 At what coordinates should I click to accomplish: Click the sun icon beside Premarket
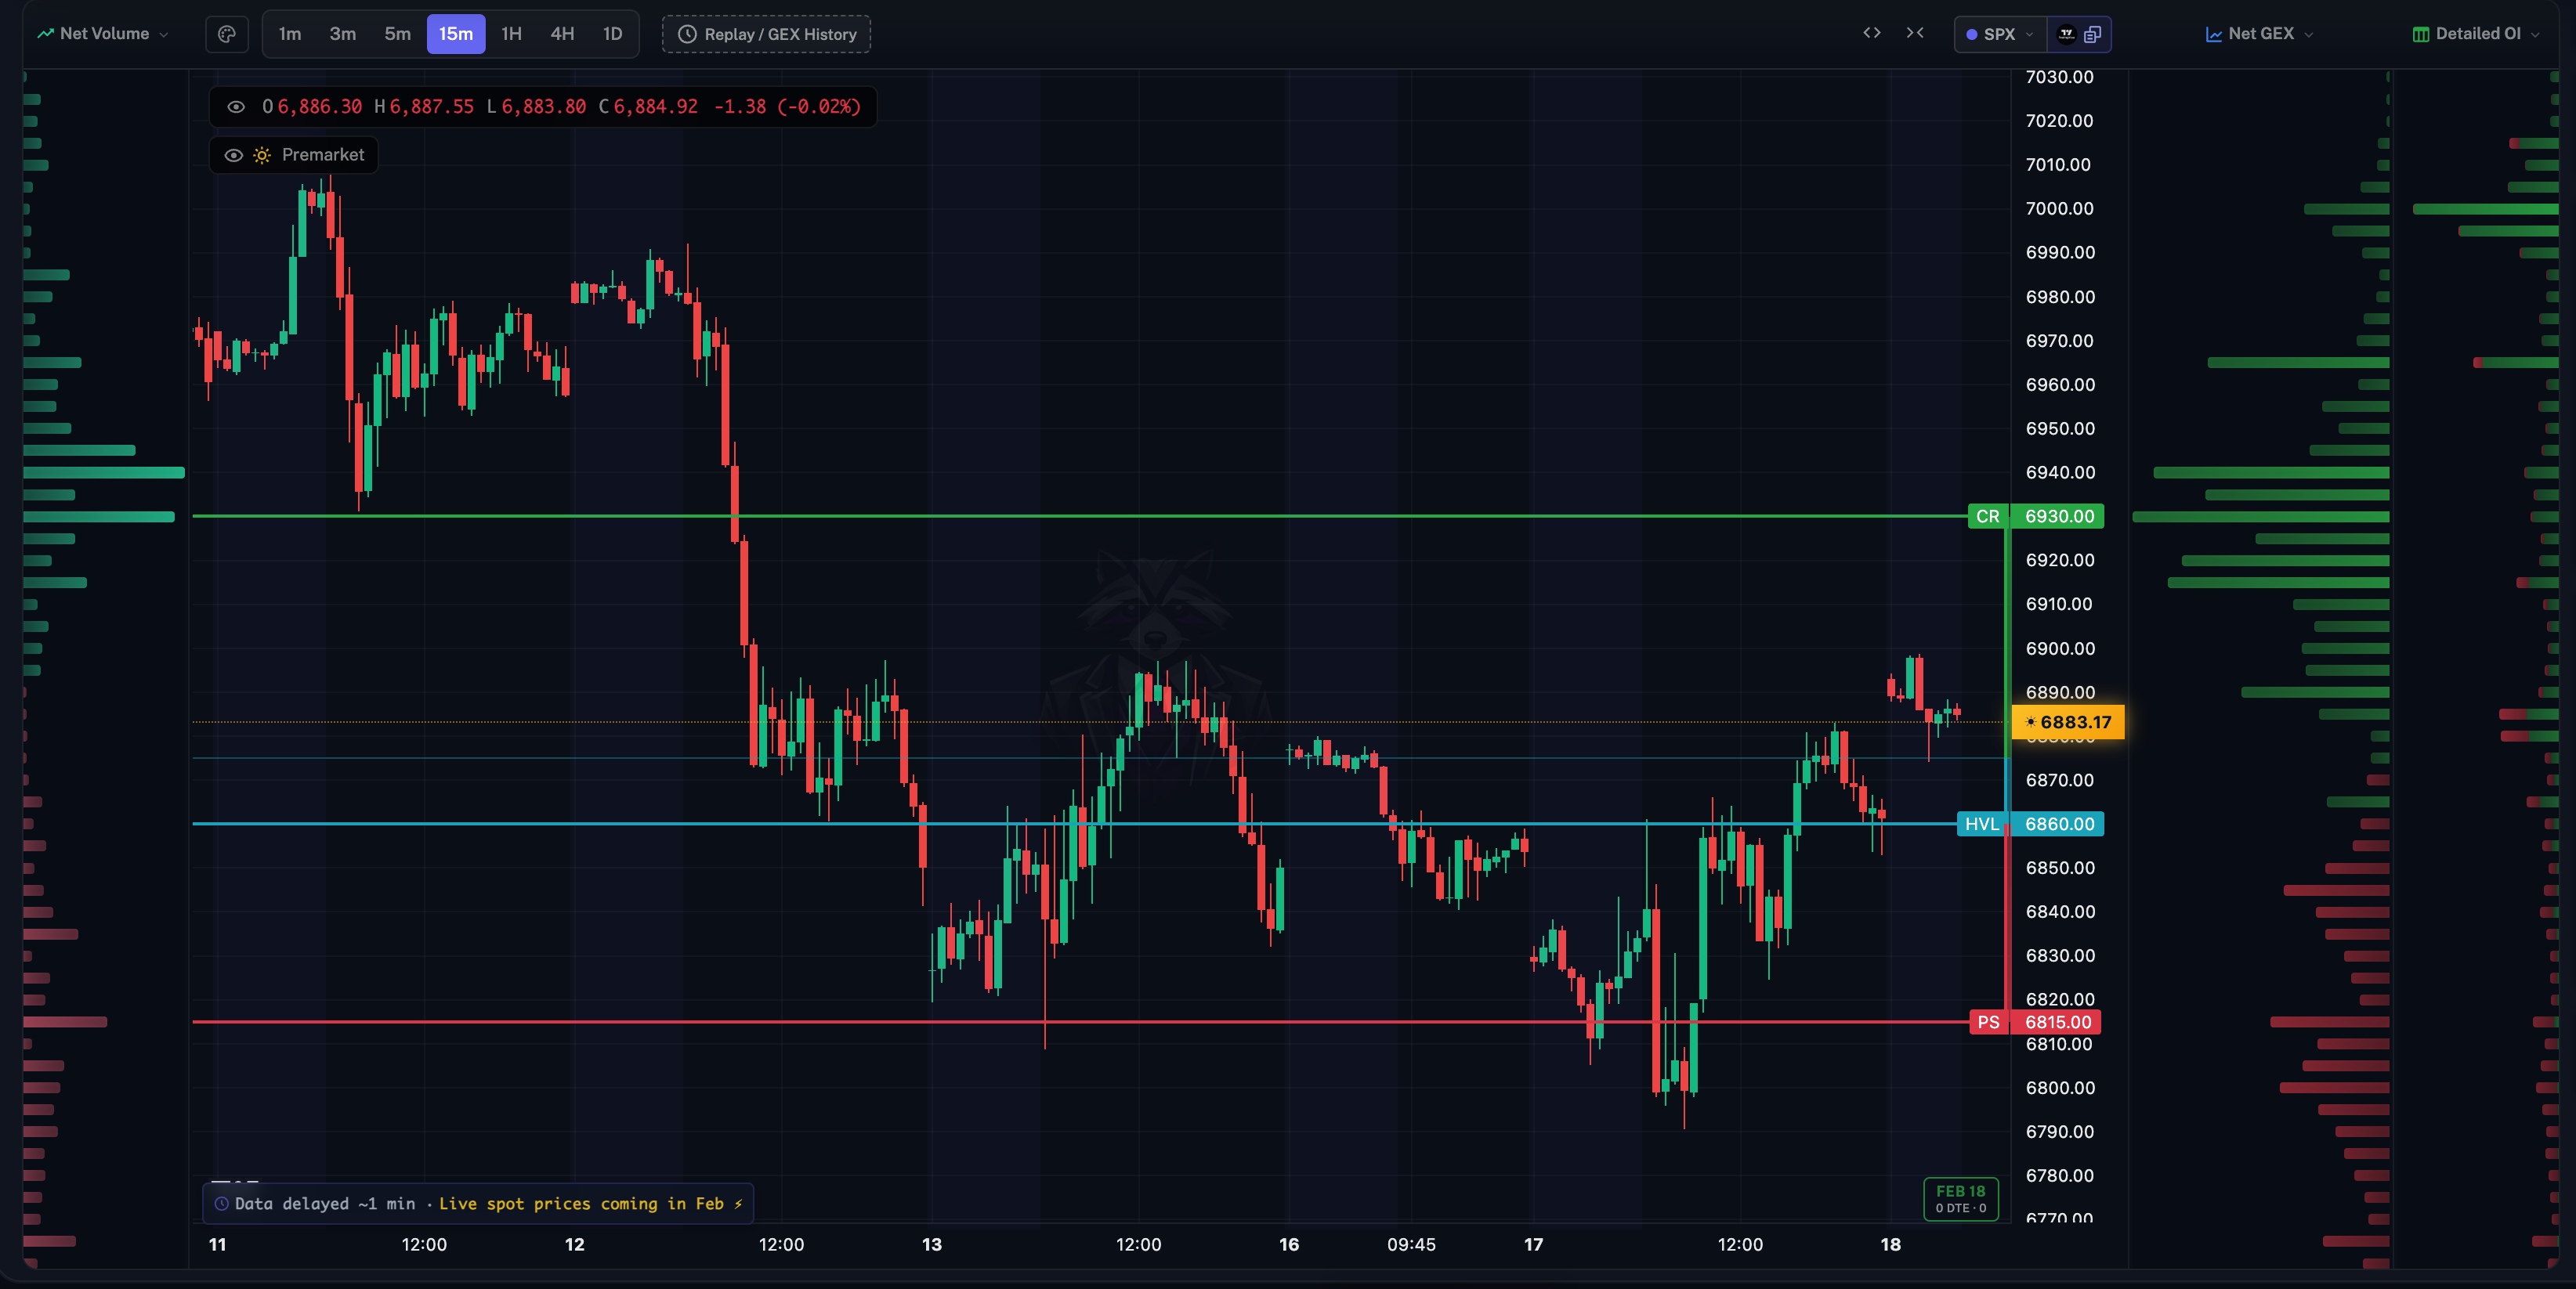pos(262,155)
